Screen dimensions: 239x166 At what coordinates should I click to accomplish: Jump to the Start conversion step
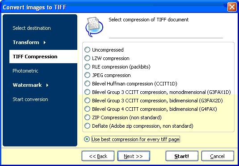30,99
